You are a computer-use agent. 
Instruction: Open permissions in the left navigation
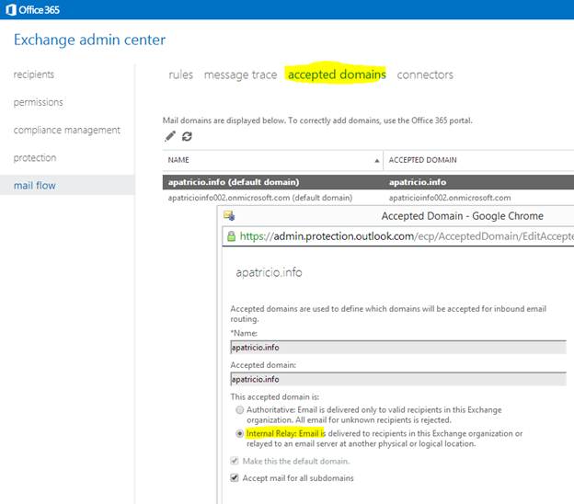[x=38, y=102]
